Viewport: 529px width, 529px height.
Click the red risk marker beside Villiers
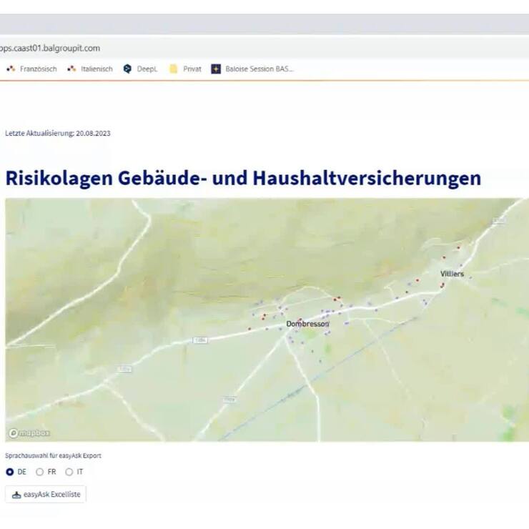(x=443, y=285)
